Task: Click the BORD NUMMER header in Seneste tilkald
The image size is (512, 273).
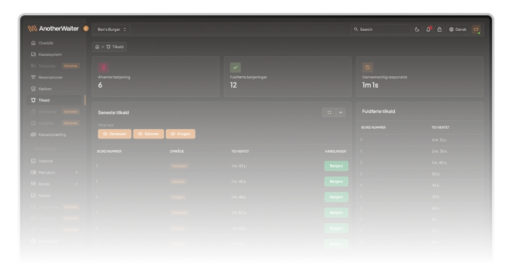Action: pos(110,151)
